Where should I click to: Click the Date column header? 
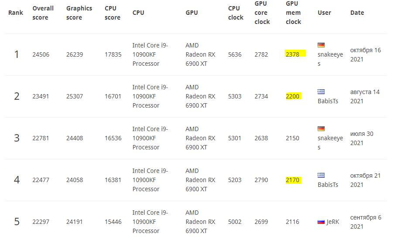click(x=357, y=13)
